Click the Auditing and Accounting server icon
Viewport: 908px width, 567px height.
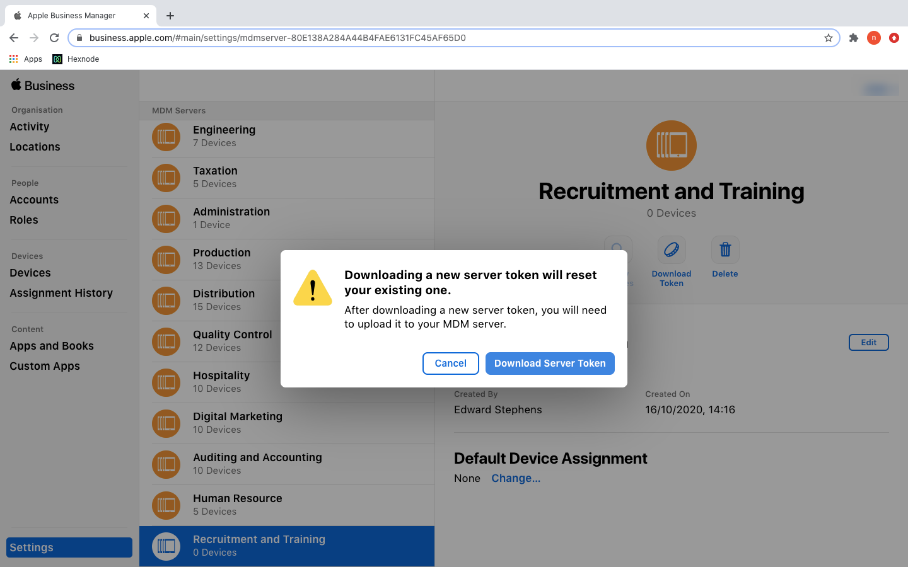(166, 464)
